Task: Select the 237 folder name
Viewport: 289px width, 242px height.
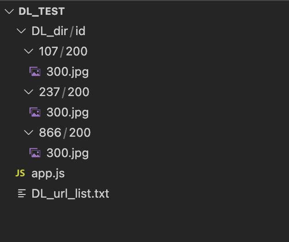Action: [49, 92]
